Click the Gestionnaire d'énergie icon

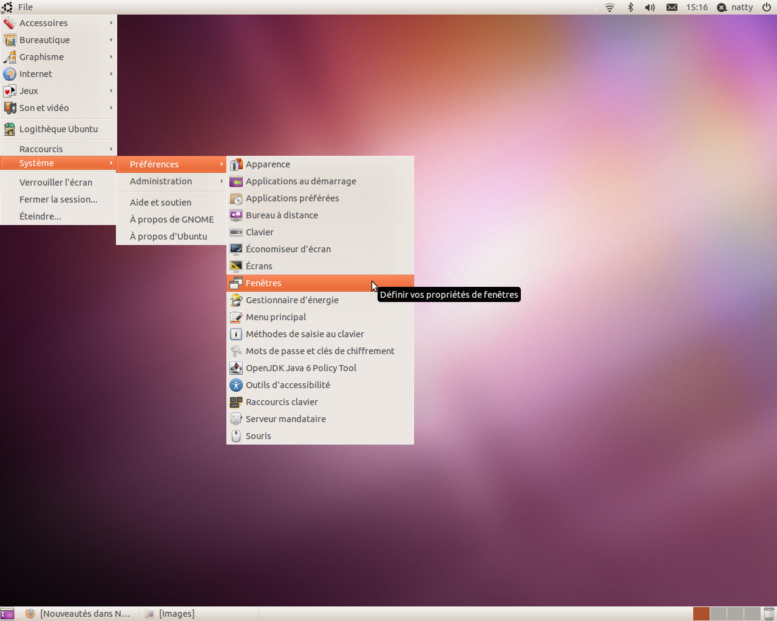click(236, 300)
